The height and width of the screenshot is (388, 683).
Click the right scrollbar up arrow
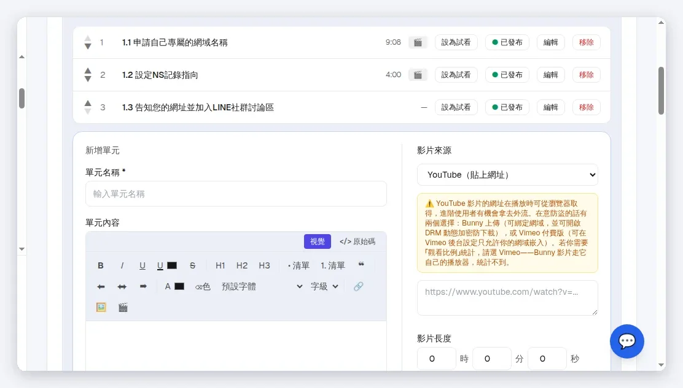[x=662, y=23]
